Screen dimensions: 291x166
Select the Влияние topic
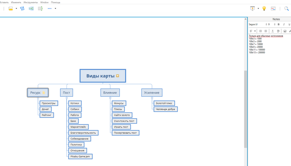point(110,93)
